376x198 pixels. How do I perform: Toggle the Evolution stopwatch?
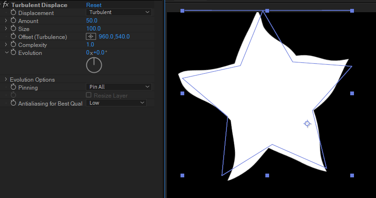[14, 53]
